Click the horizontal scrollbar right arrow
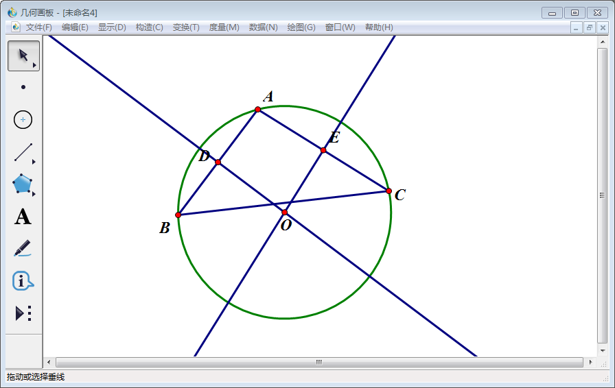The image size is (615, 388). pyautogui.click(x=591, y=362)
